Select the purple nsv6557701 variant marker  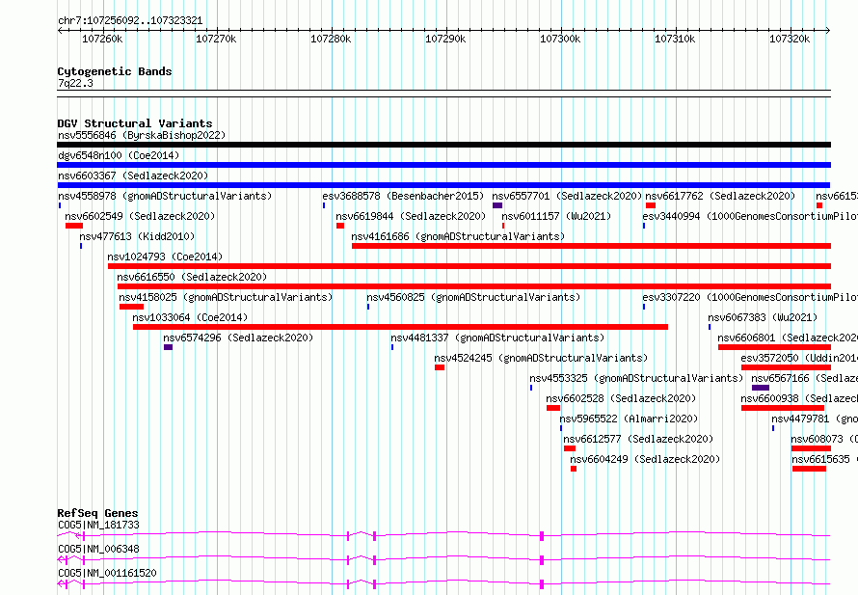pos(497,205)
